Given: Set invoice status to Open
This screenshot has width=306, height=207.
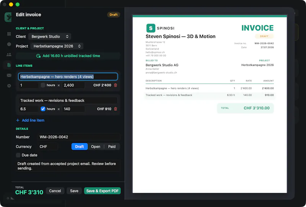Looking at the screenshot, I should point(96,147).
